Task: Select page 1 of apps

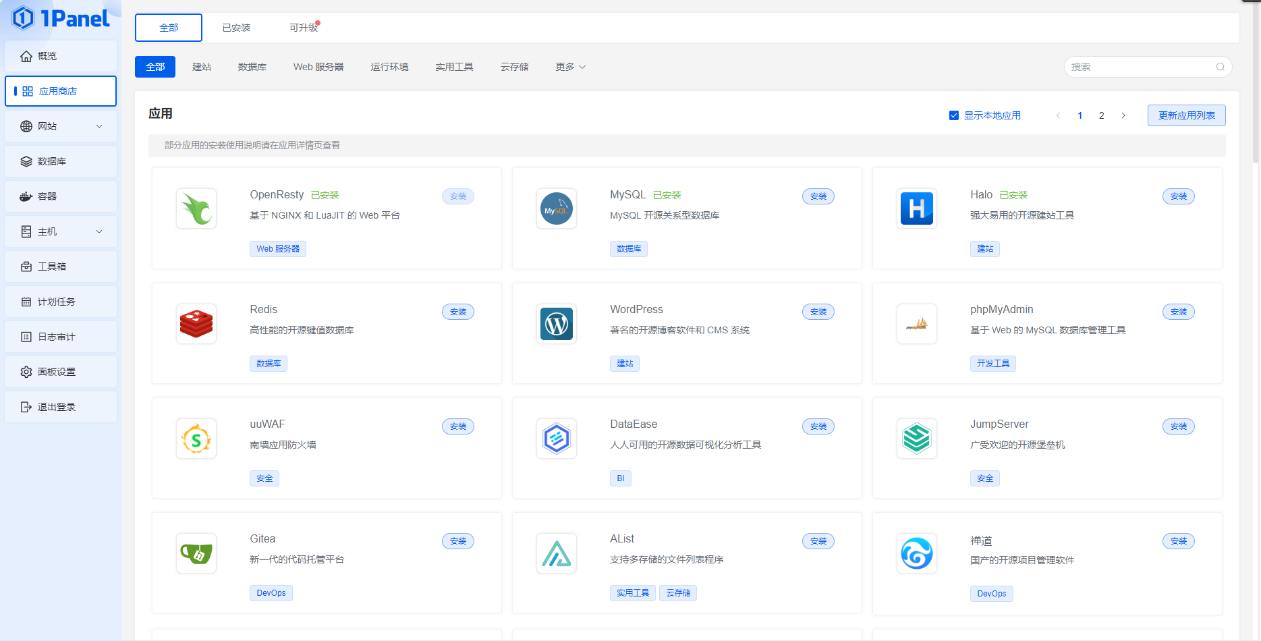Action: [x=1080, y=115]
